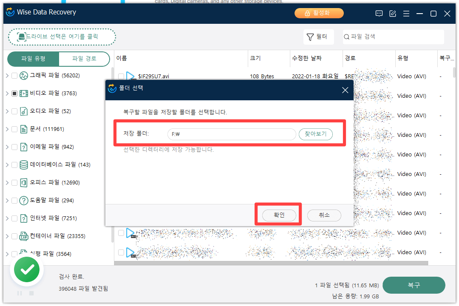Click the Wise Data Recovery logo icon
The image size is (459, 306).
click(x=10, y=12)
